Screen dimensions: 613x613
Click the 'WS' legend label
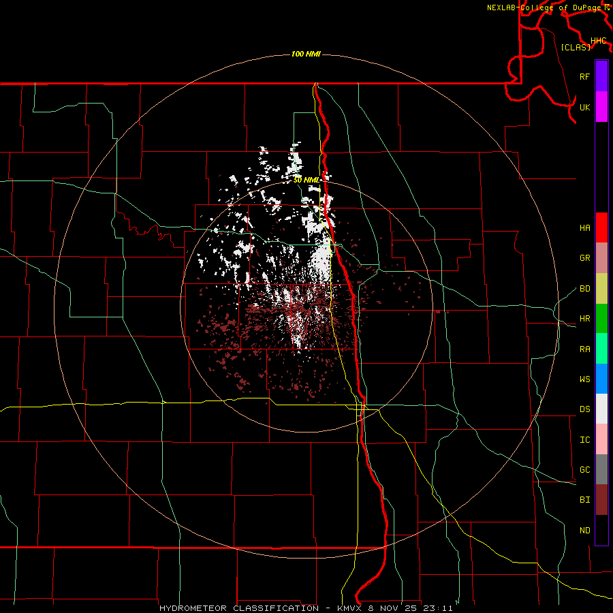[x=584, y=379]
